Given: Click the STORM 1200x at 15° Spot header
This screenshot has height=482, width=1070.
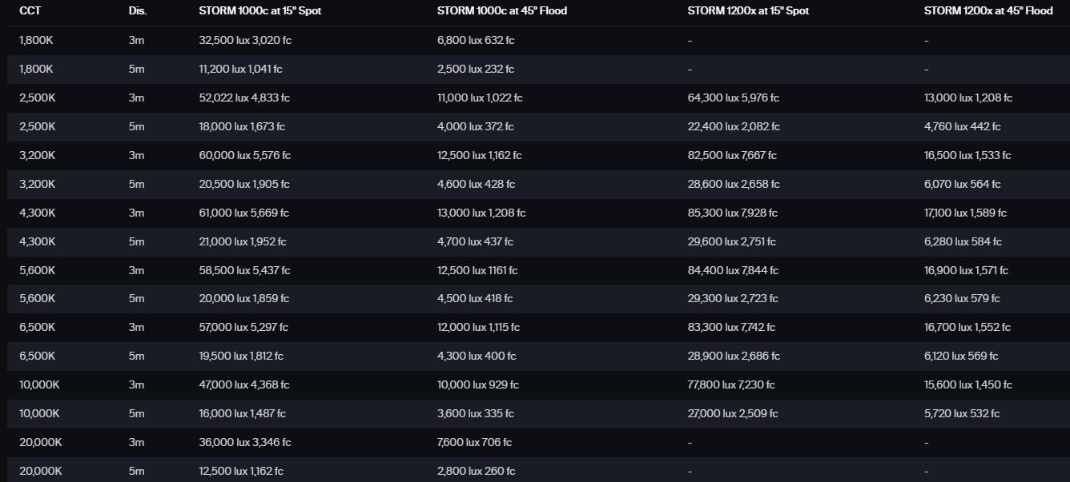Looking at the screenshot, I should pos(746,11).
